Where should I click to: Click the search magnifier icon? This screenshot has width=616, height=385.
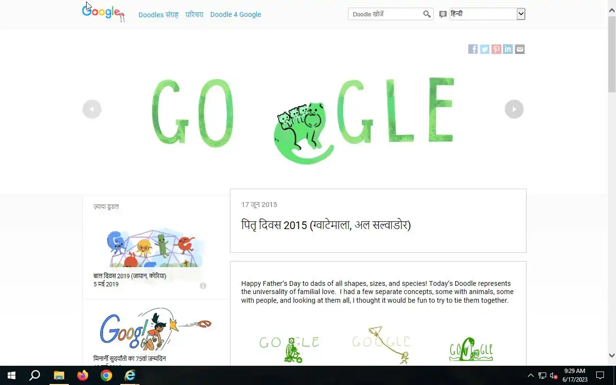coord(427,14)
